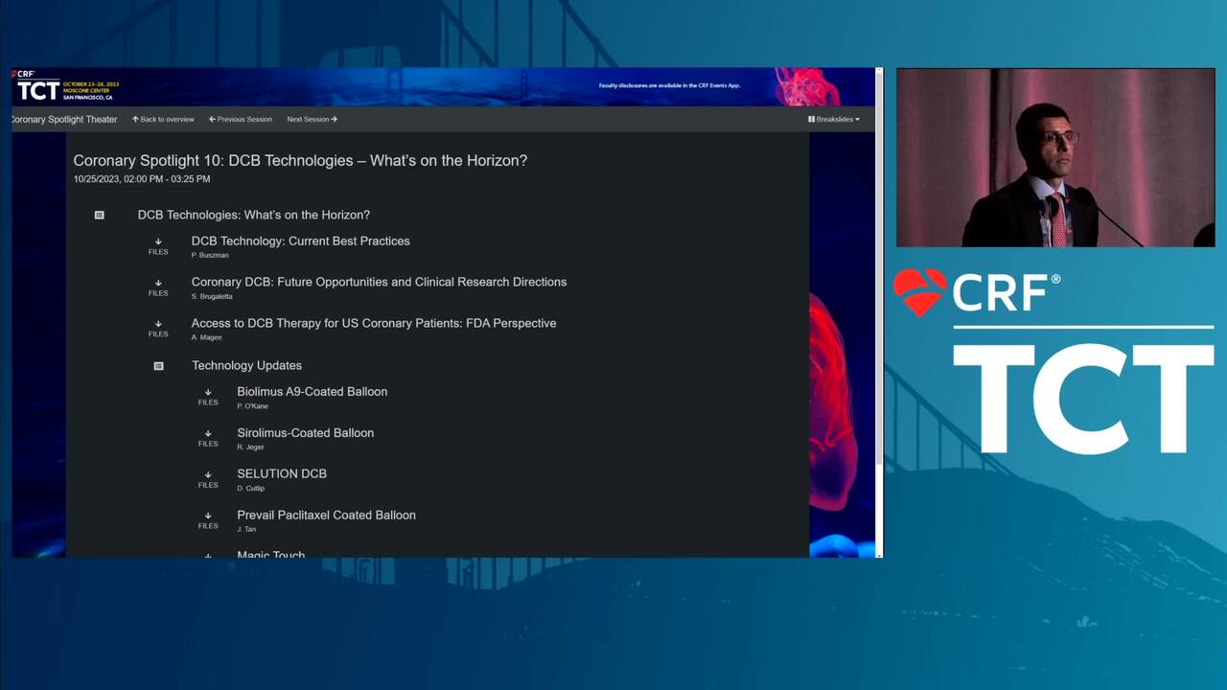Image resolution: width=1227 pixels, height=690 pixels.
Task: Open the Breakslides dropdown
Action: coord(834,120)
